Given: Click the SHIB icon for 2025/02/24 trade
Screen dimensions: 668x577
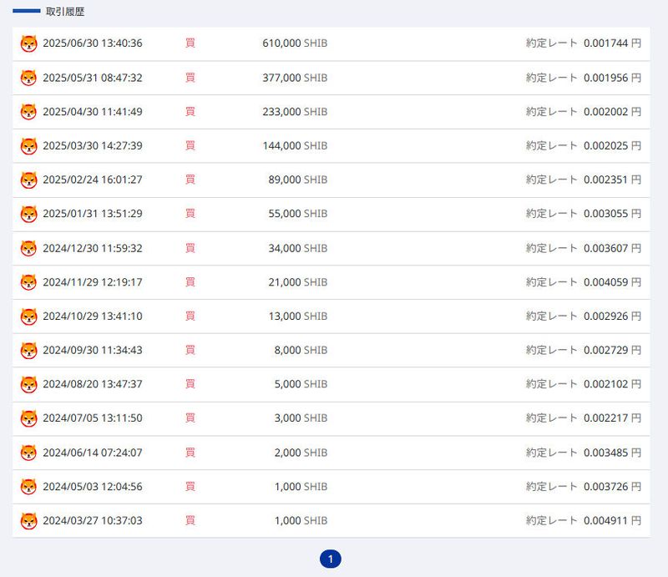Looking at the screenshot, I should coord(29,180).
